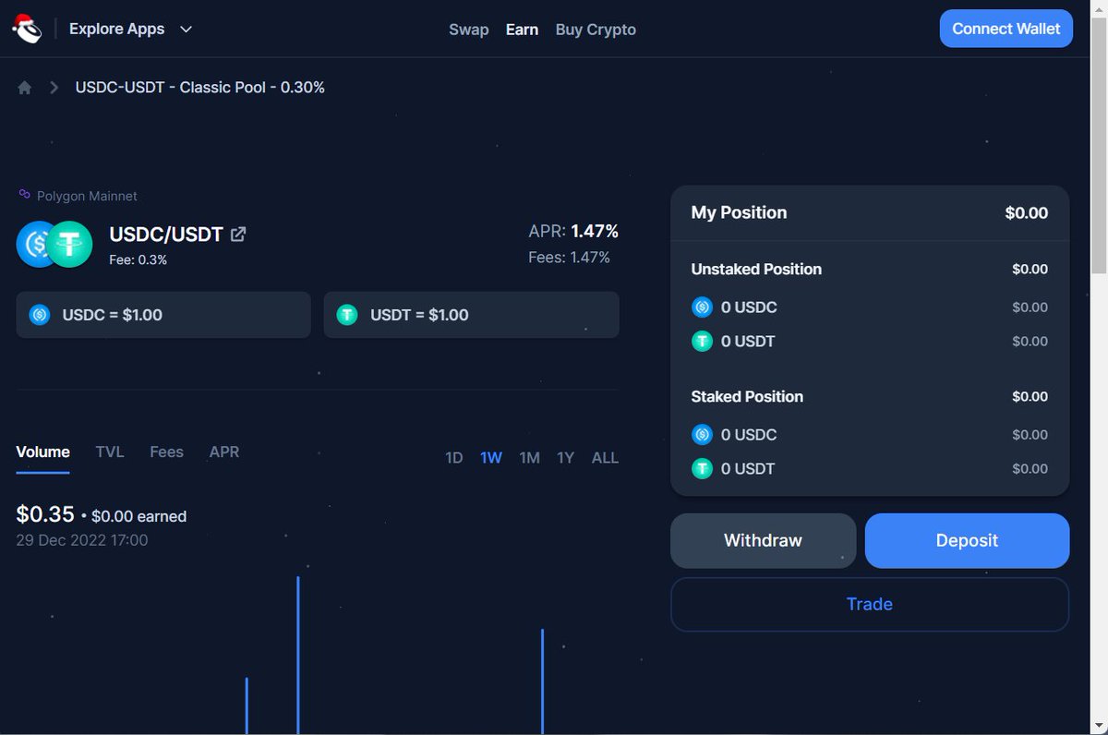The image size is (1108, 735).
Task: Click the page vertical scrollbar thumb
Action: [1099, 143]
